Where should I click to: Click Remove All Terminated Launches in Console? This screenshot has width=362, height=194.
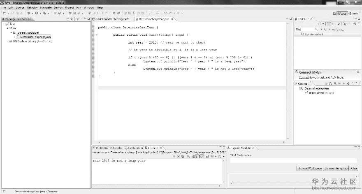pyautogui.click(x=183, y=157)
